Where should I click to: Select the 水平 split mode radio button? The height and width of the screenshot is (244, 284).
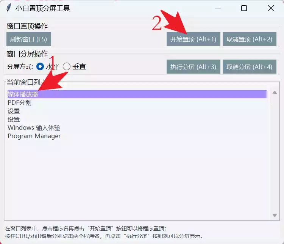click(x=41, y=67)
